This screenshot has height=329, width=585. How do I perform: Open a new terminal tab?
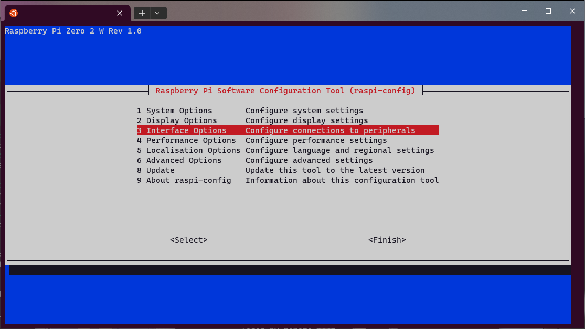[142, 13]
